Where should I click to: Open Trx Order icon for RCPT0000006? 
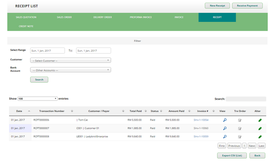239,120
